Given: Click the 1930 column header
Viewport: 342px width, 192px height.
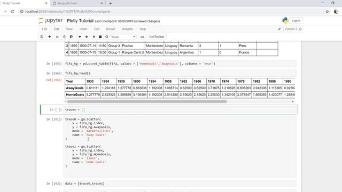Looking at the screenshot, I should coord(93,82).
